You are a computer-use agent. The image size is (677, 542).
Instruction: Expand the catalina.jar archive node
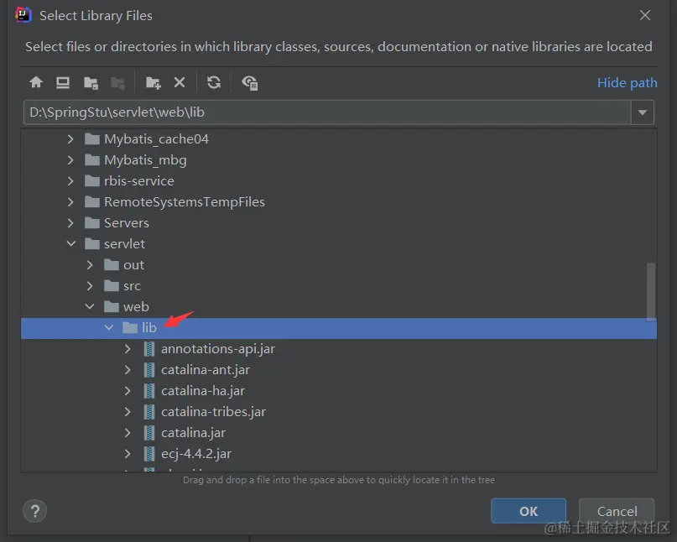coord(128,433)
